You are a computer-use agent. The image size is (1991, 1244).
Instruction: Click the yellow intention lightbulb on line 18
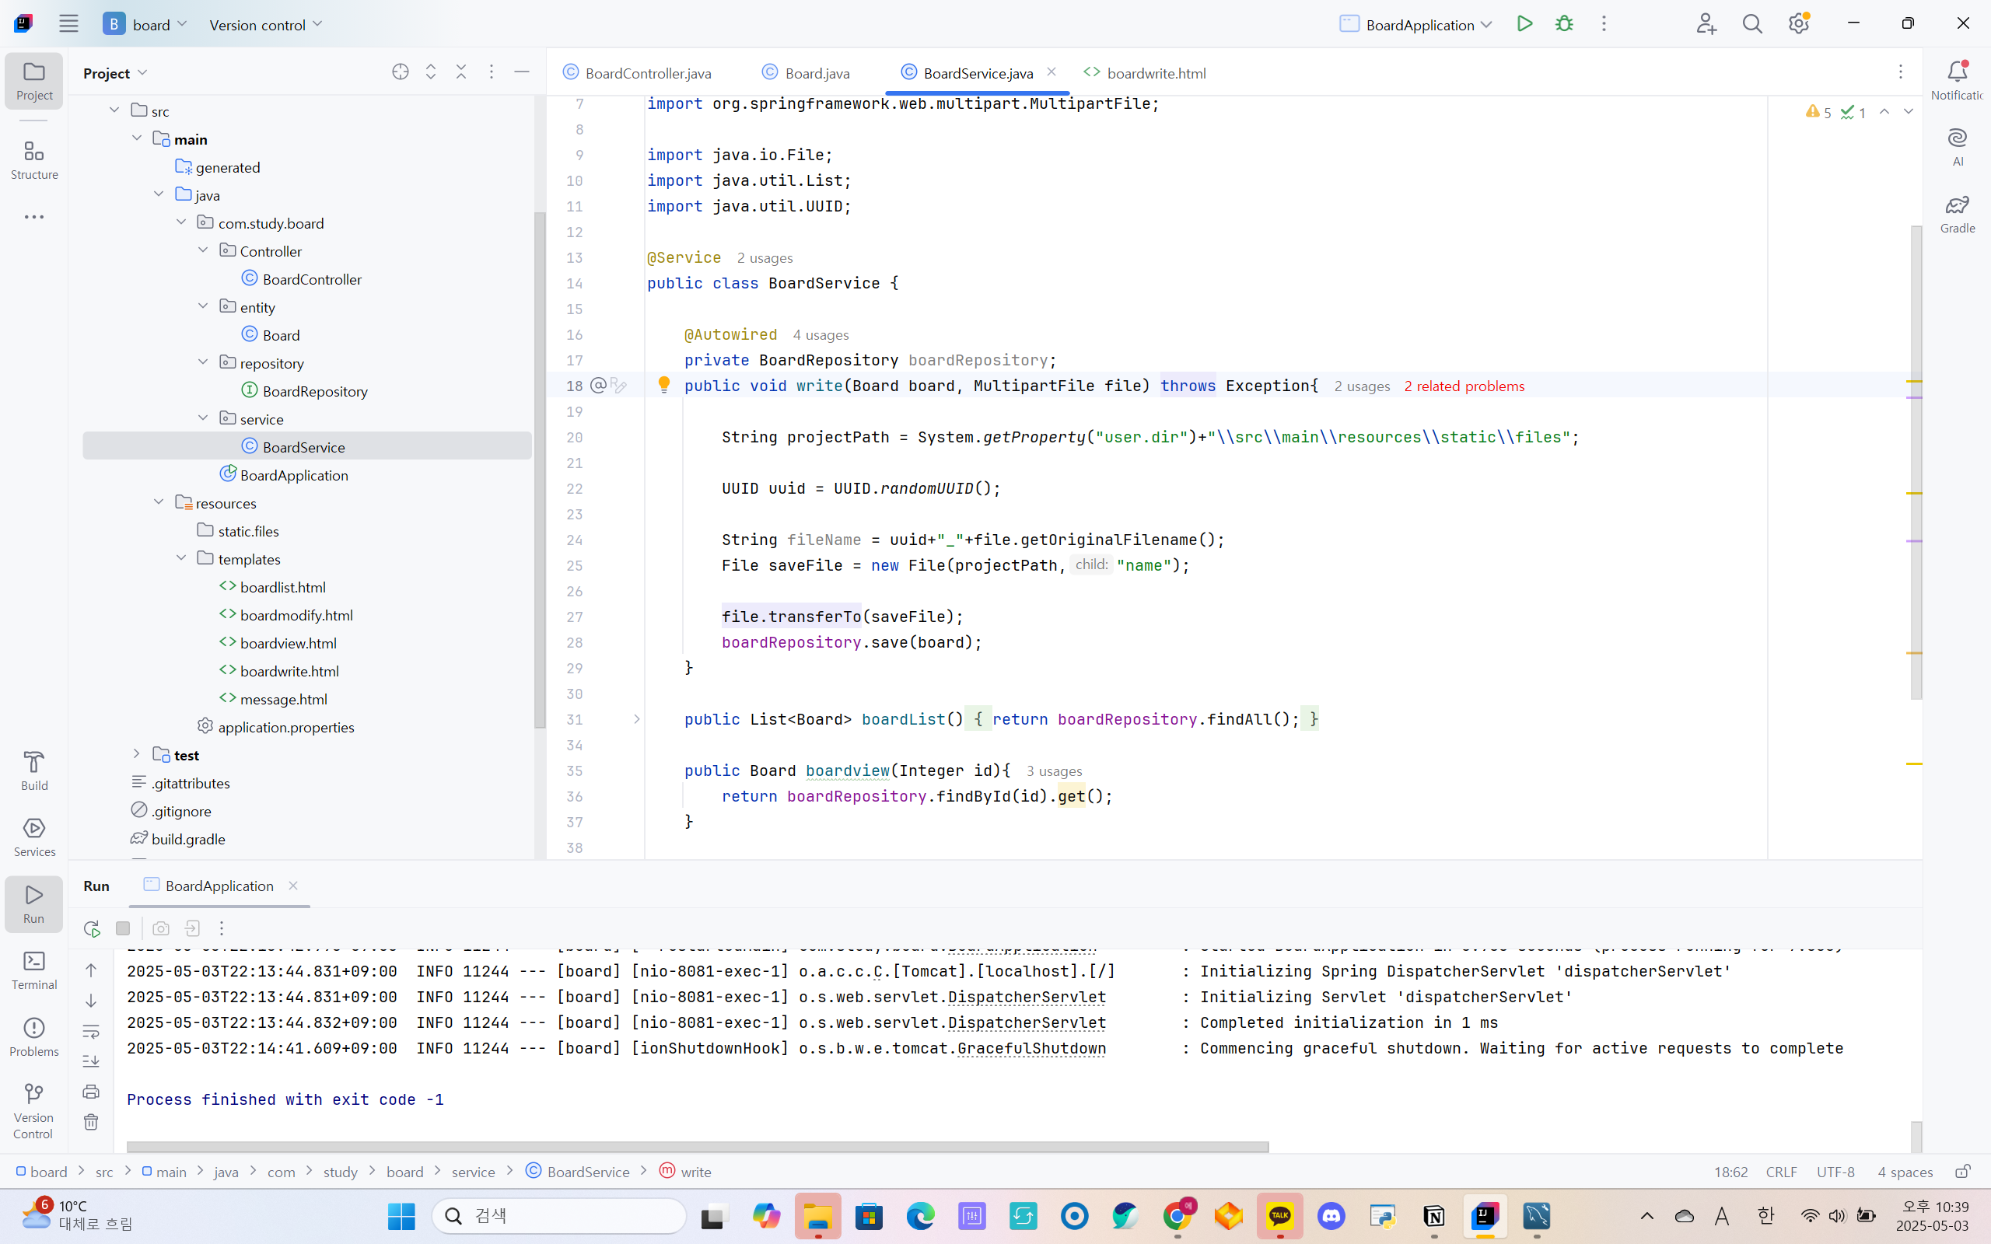(x=664, y=384)
